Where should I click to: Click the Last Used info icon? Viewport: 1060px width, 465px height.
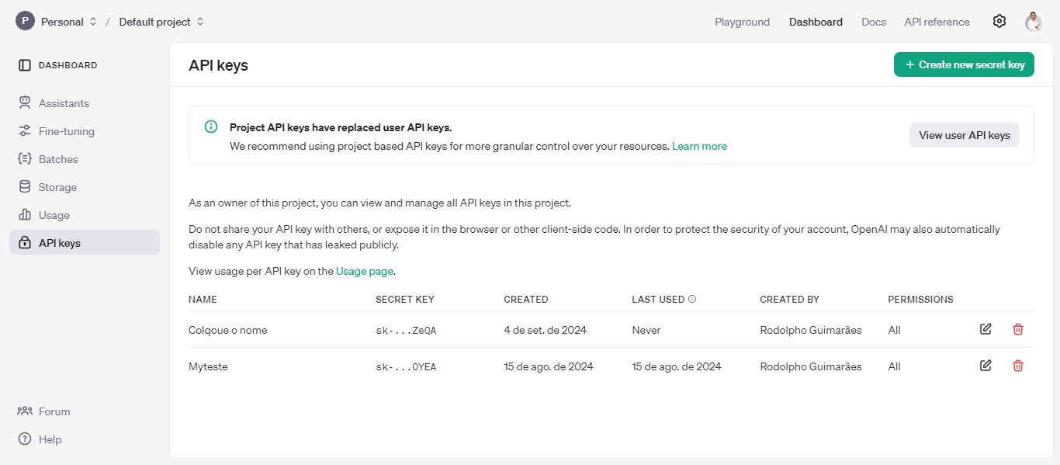point(692,299)
